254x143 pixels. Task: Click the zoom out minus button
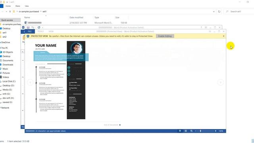[196, 131]
